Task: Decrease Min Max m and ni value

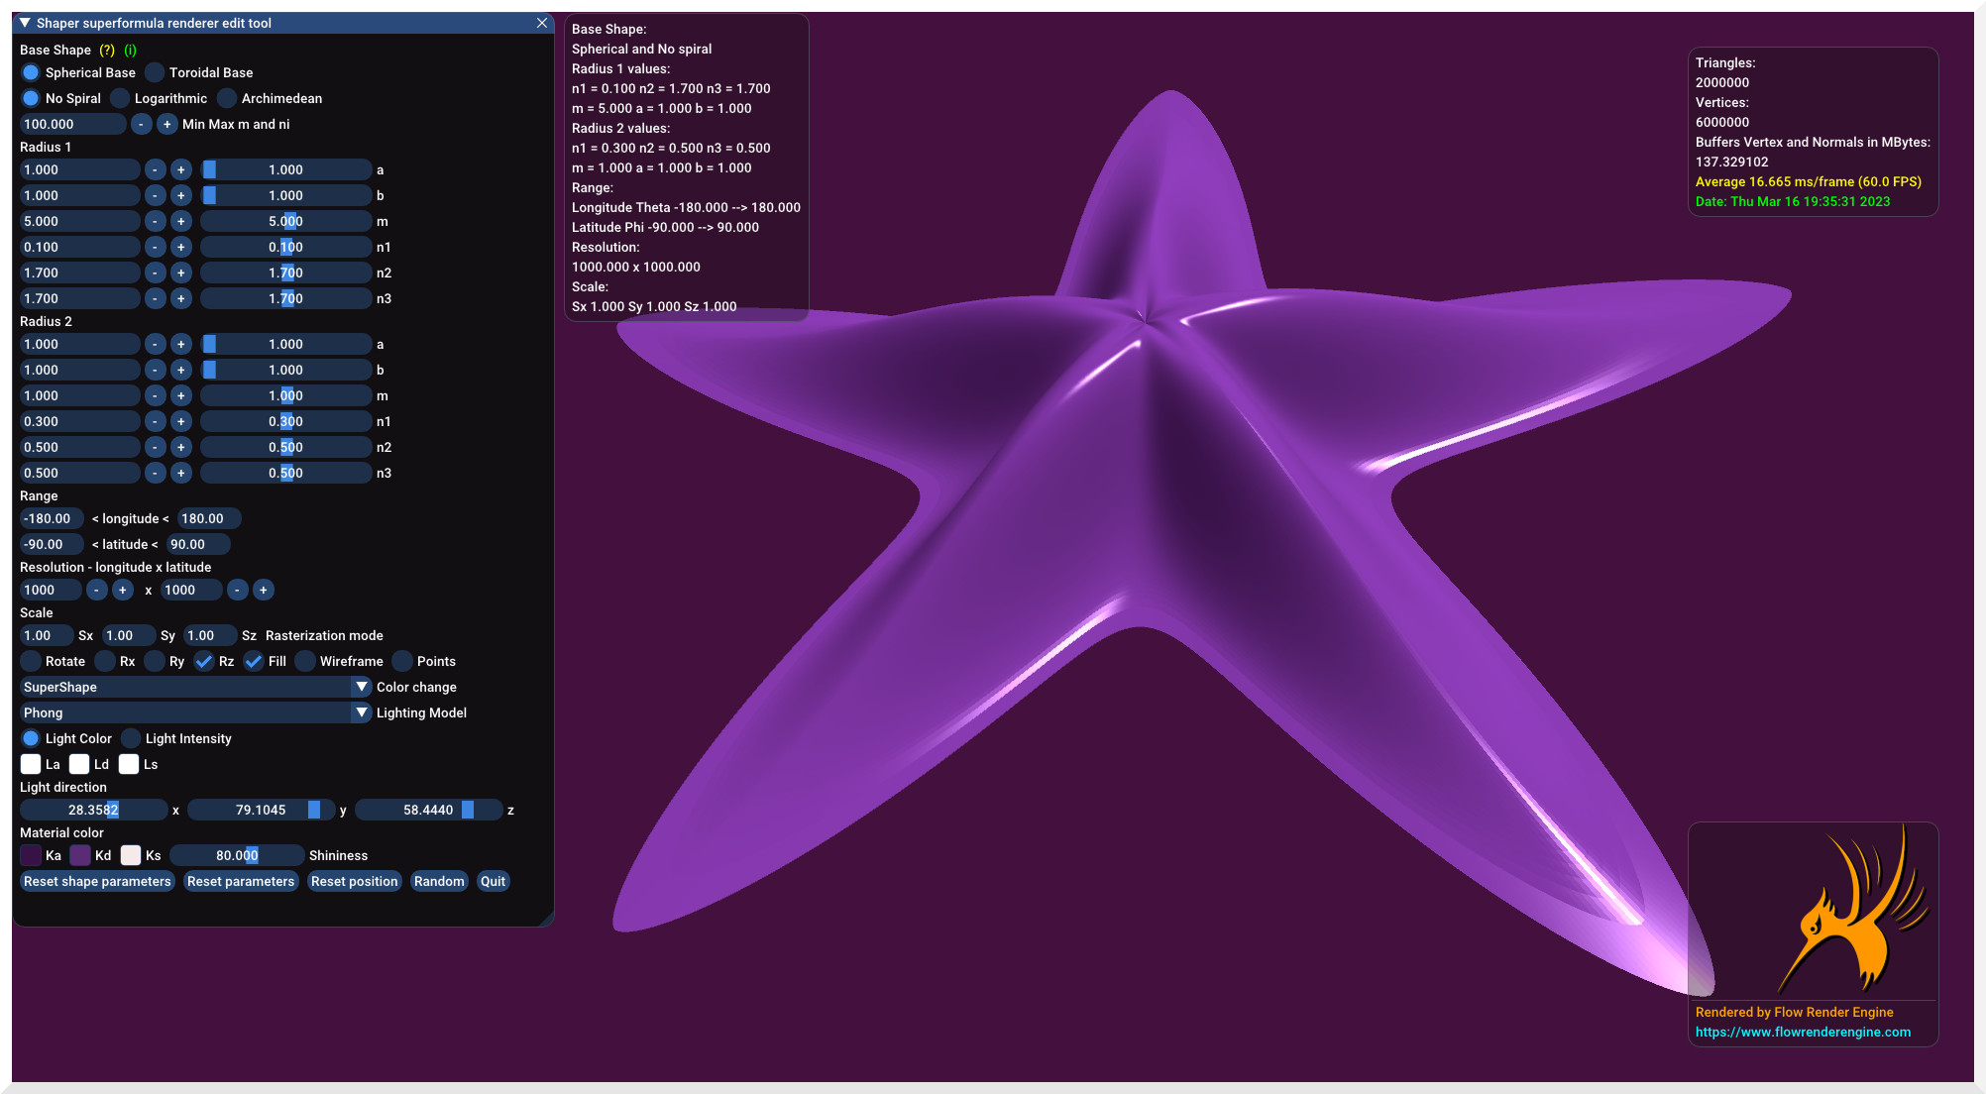Action: tap(142, 124)
